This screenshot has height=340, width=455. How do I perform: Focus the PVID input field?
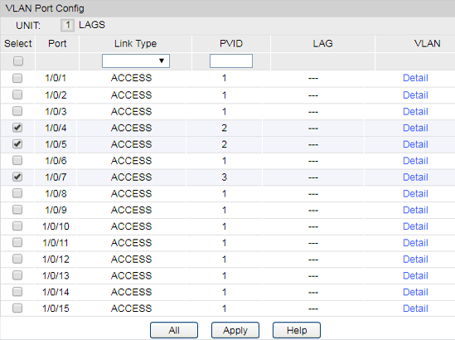point(231,61)
